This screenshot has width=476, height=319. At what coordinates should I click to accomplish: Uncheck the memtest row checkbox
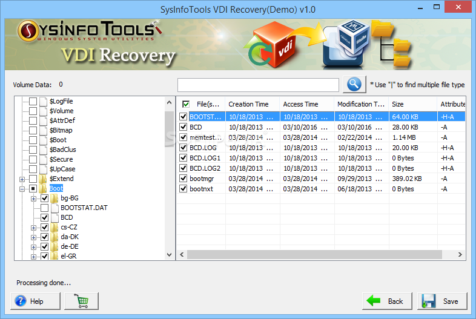click(x=183, y=137)
